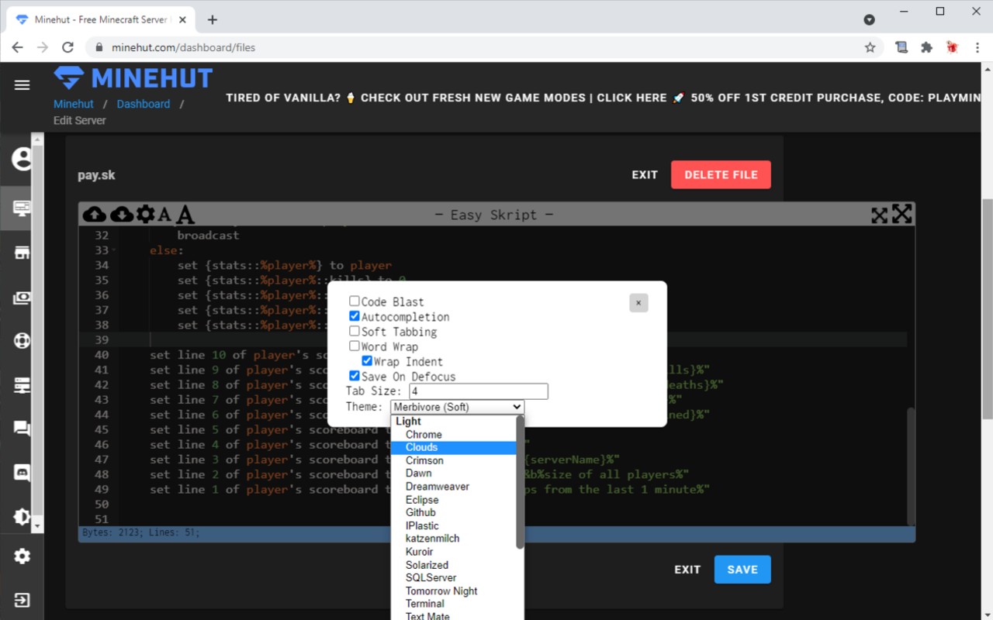Open the hamburger navigation menu
993x620 pixels.
coord(22,85)
